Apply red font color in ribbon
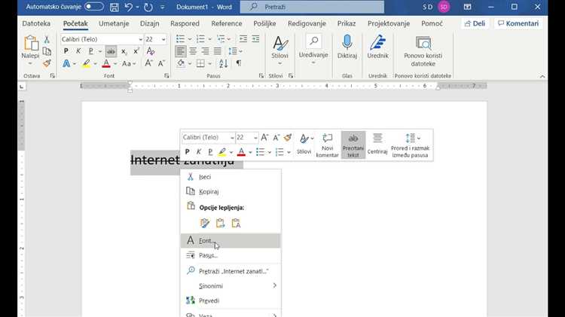The width and height of the screenshot is (565, 317). coord(106,64)
